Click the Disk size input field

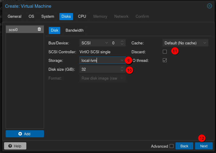(x=99, y=69)
